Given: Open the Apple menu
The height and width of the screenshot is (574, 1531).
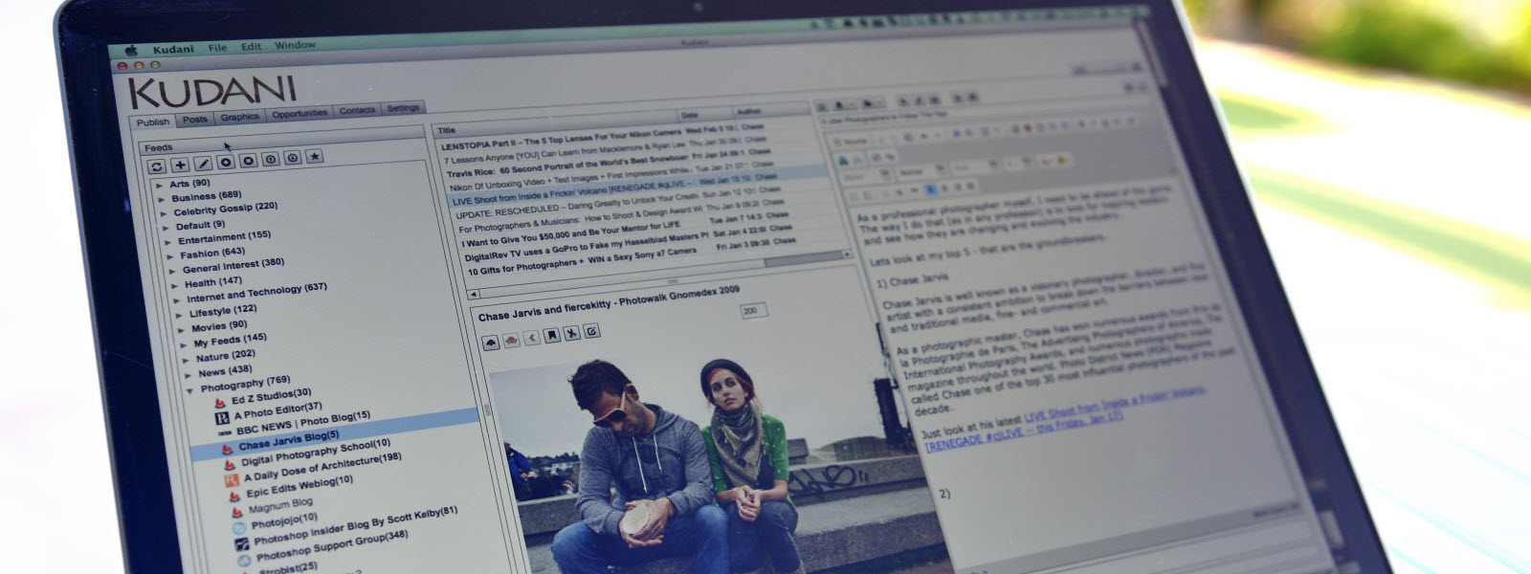Looking at the screenshot, I should [131, 50].
